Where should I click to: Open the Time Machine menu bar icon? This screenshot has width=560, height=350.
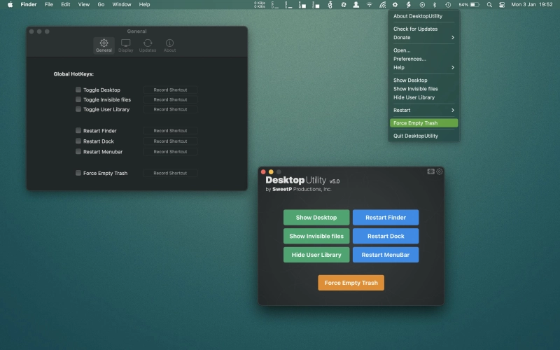coord(448,5)
